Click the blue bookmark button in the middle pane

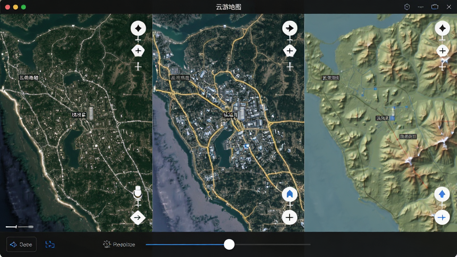[x=290, y=194]
